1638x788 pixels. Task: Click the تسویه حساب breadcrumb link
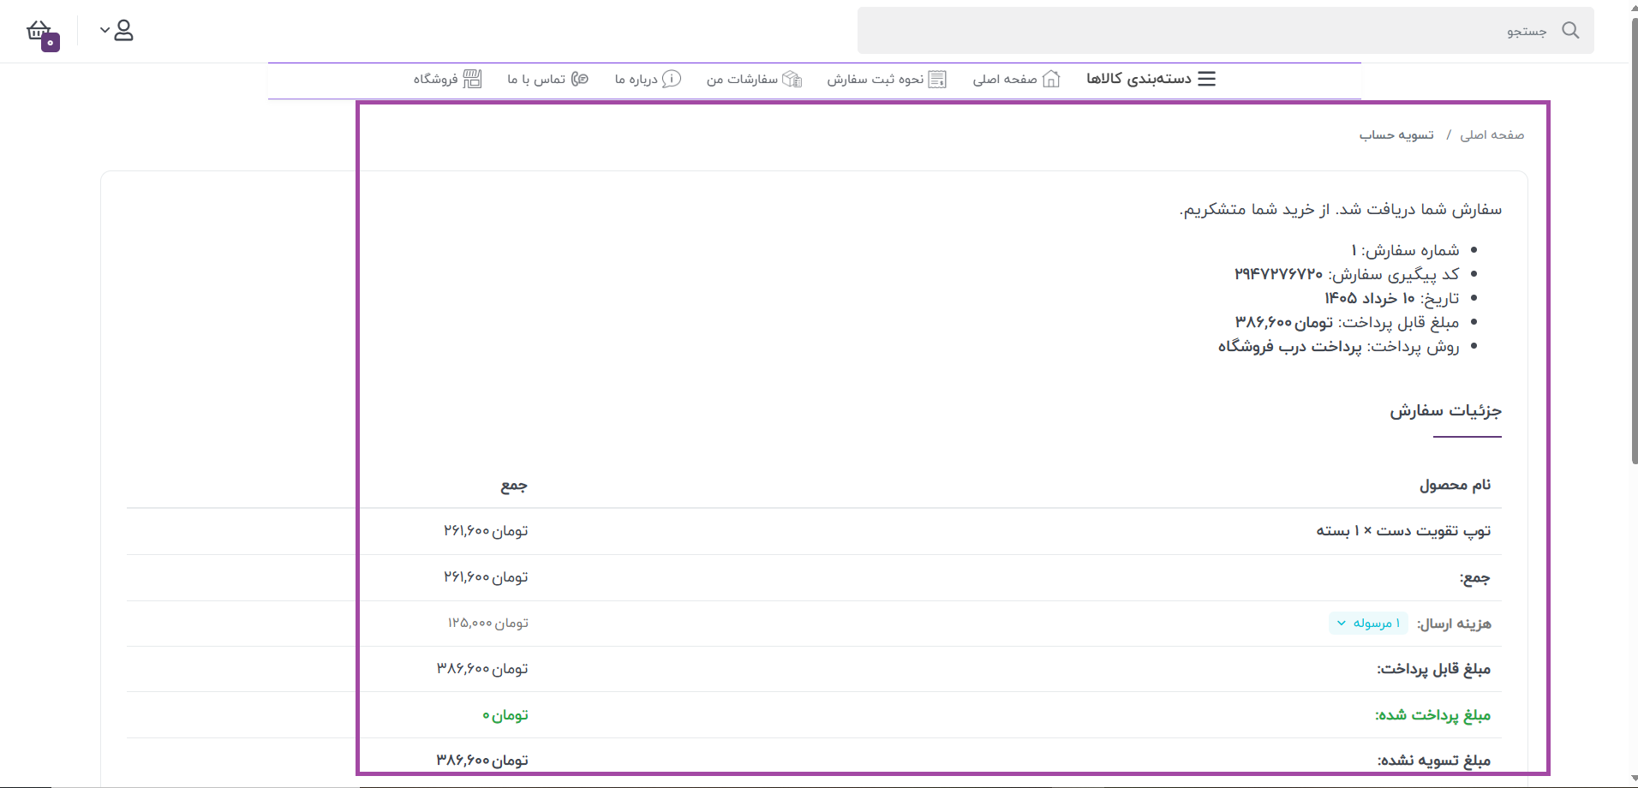(1396, 134)
